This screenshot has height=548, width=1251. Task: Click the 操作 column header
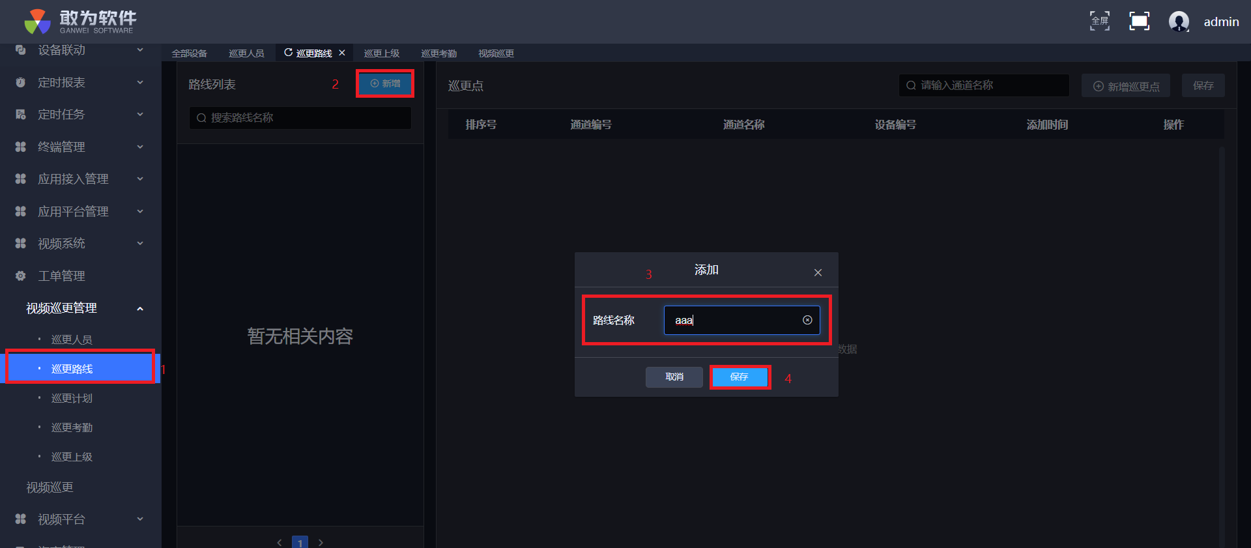pos(1173,124)
